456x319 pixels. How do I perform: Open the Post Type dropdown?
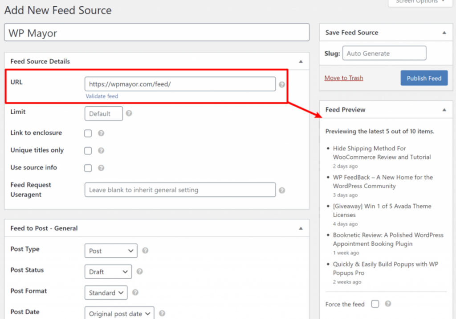tap(110, 251)
